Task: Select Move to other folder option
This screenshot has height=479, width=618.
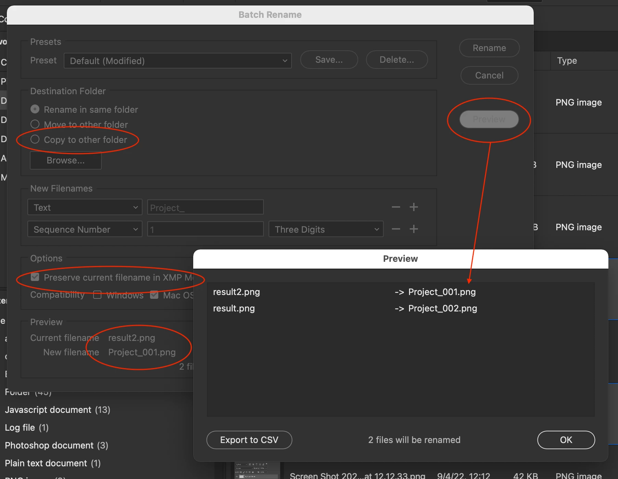Action: coord(79,124)
